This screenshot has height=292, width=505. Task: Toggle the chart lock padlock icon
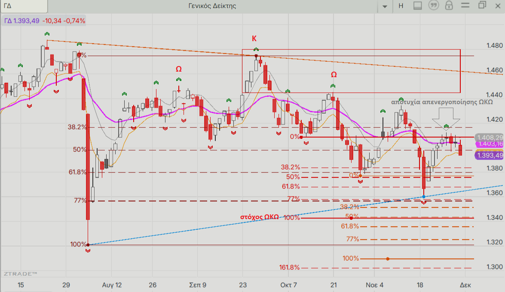tap(449, 6)
